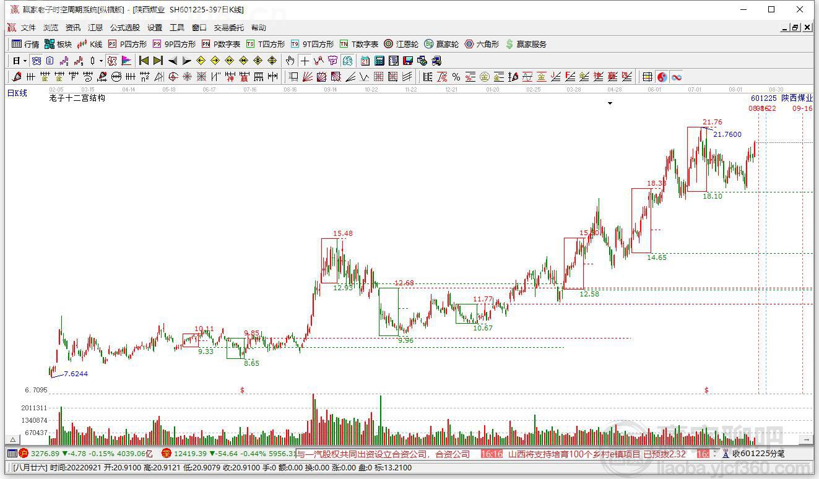Open the P四方形 tool
Viewport: 819px width, 479px height.
(128, 44)
